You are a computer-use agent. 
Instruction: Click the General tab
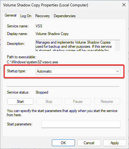(10, 16)
